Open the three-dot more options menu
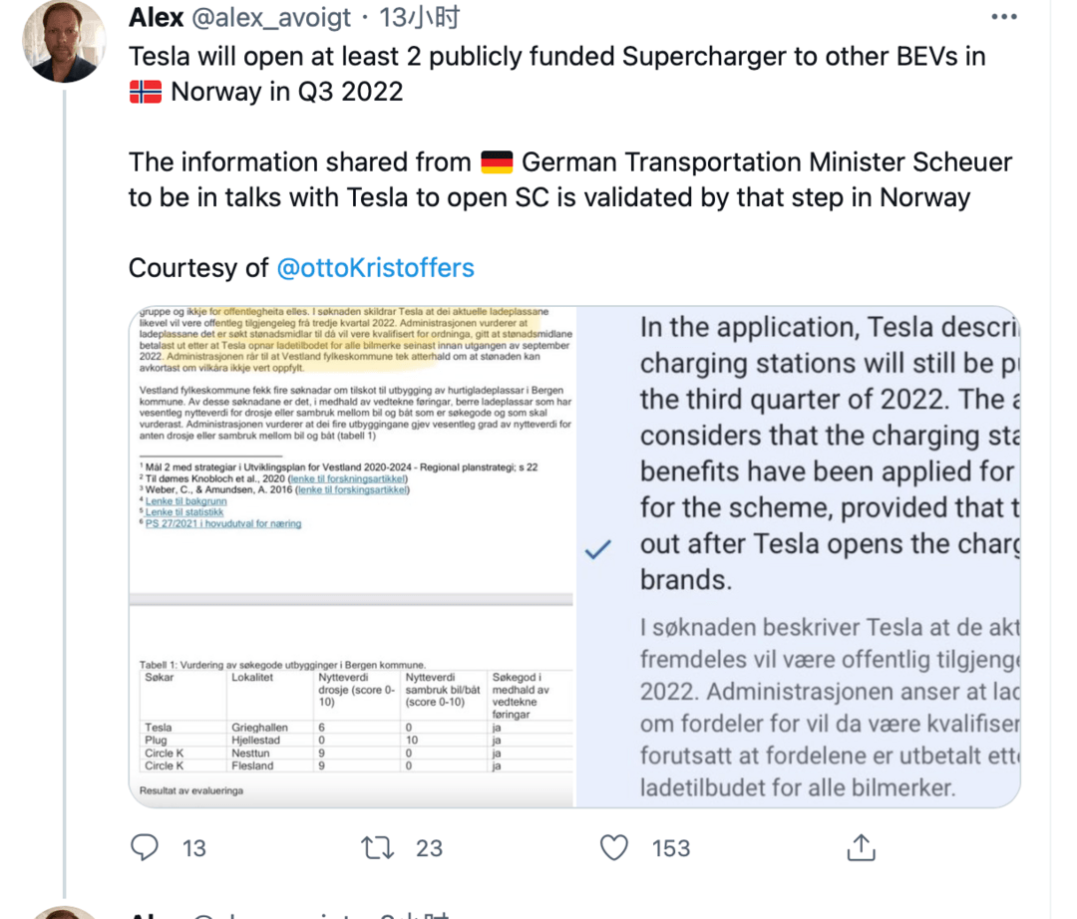Image resolution: width=1077 pixels, height=919 pixels. [x=1004, y=17]
